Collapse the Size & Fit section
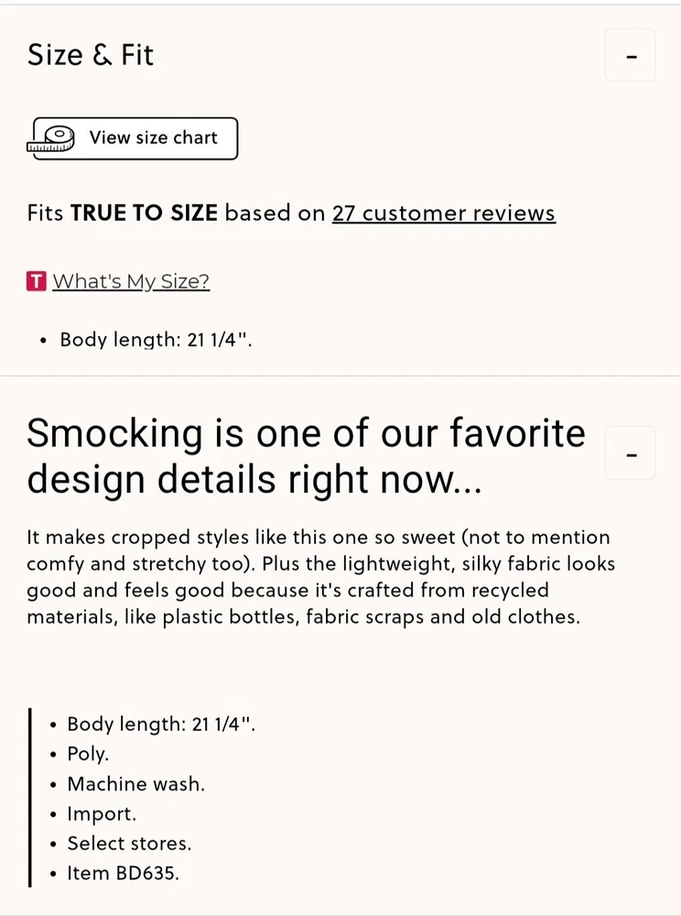The height and width of the screenshot is (916, 681). pyautogui.click(x=631, y=55)
